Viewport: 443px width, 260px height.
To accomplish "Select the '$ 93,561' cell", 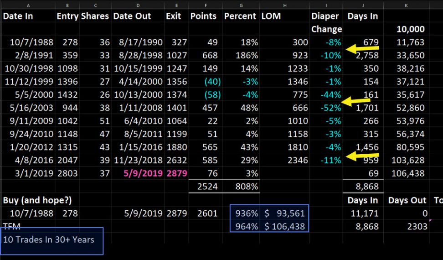I will 284,213.
